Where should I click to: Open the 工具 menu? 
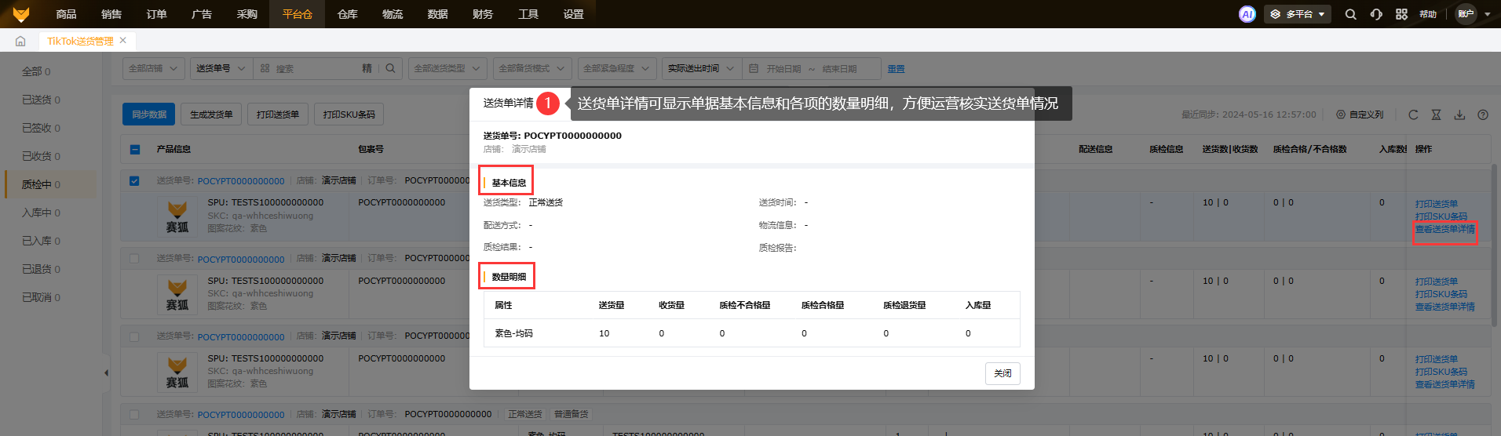point(528,14)
